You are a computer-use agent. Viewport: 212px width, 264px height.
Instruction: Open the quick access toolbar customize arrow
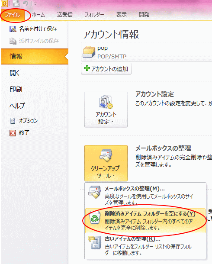point(35,4)
